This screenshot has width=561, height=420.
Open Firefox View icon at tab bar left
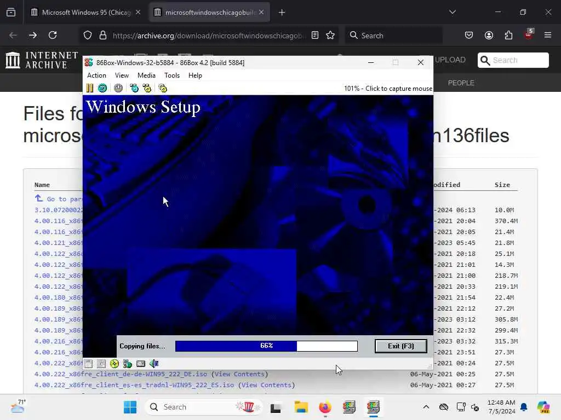(x=11, y=12)
